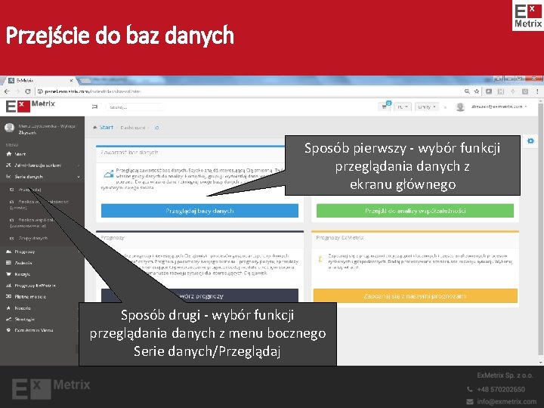This screenshot has height=408, width=544.
Task: Click the Prognozy ExMetrix chart icon
Action: [9, 286]
